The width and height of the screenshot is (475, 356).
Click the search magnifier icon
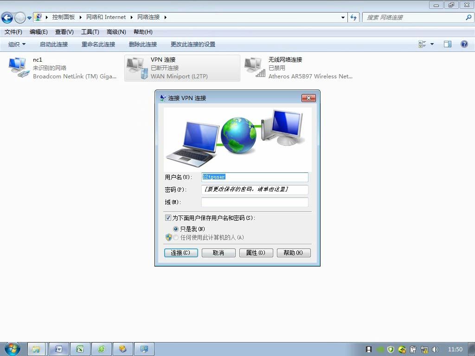point(469,17)
